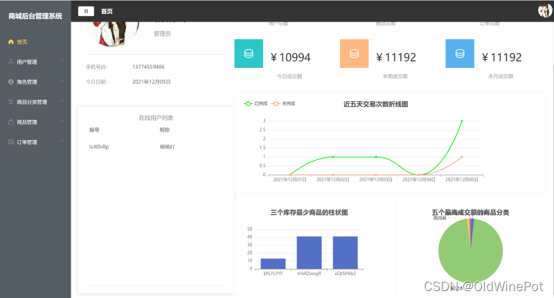Viewport: 554px width, 298px height.
Task: Toggle the 已完成 series in chart legend
Action: 256,103
